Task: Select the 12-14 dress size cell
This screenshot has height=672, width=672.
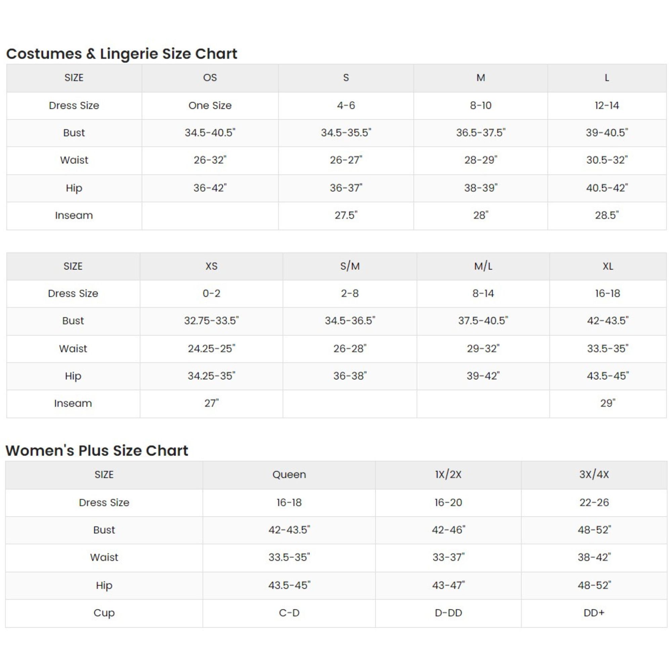Action: (606, 106)
